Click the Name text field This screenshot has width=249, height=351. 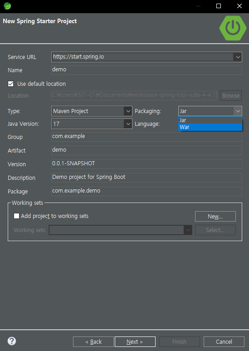click(146, 70)
